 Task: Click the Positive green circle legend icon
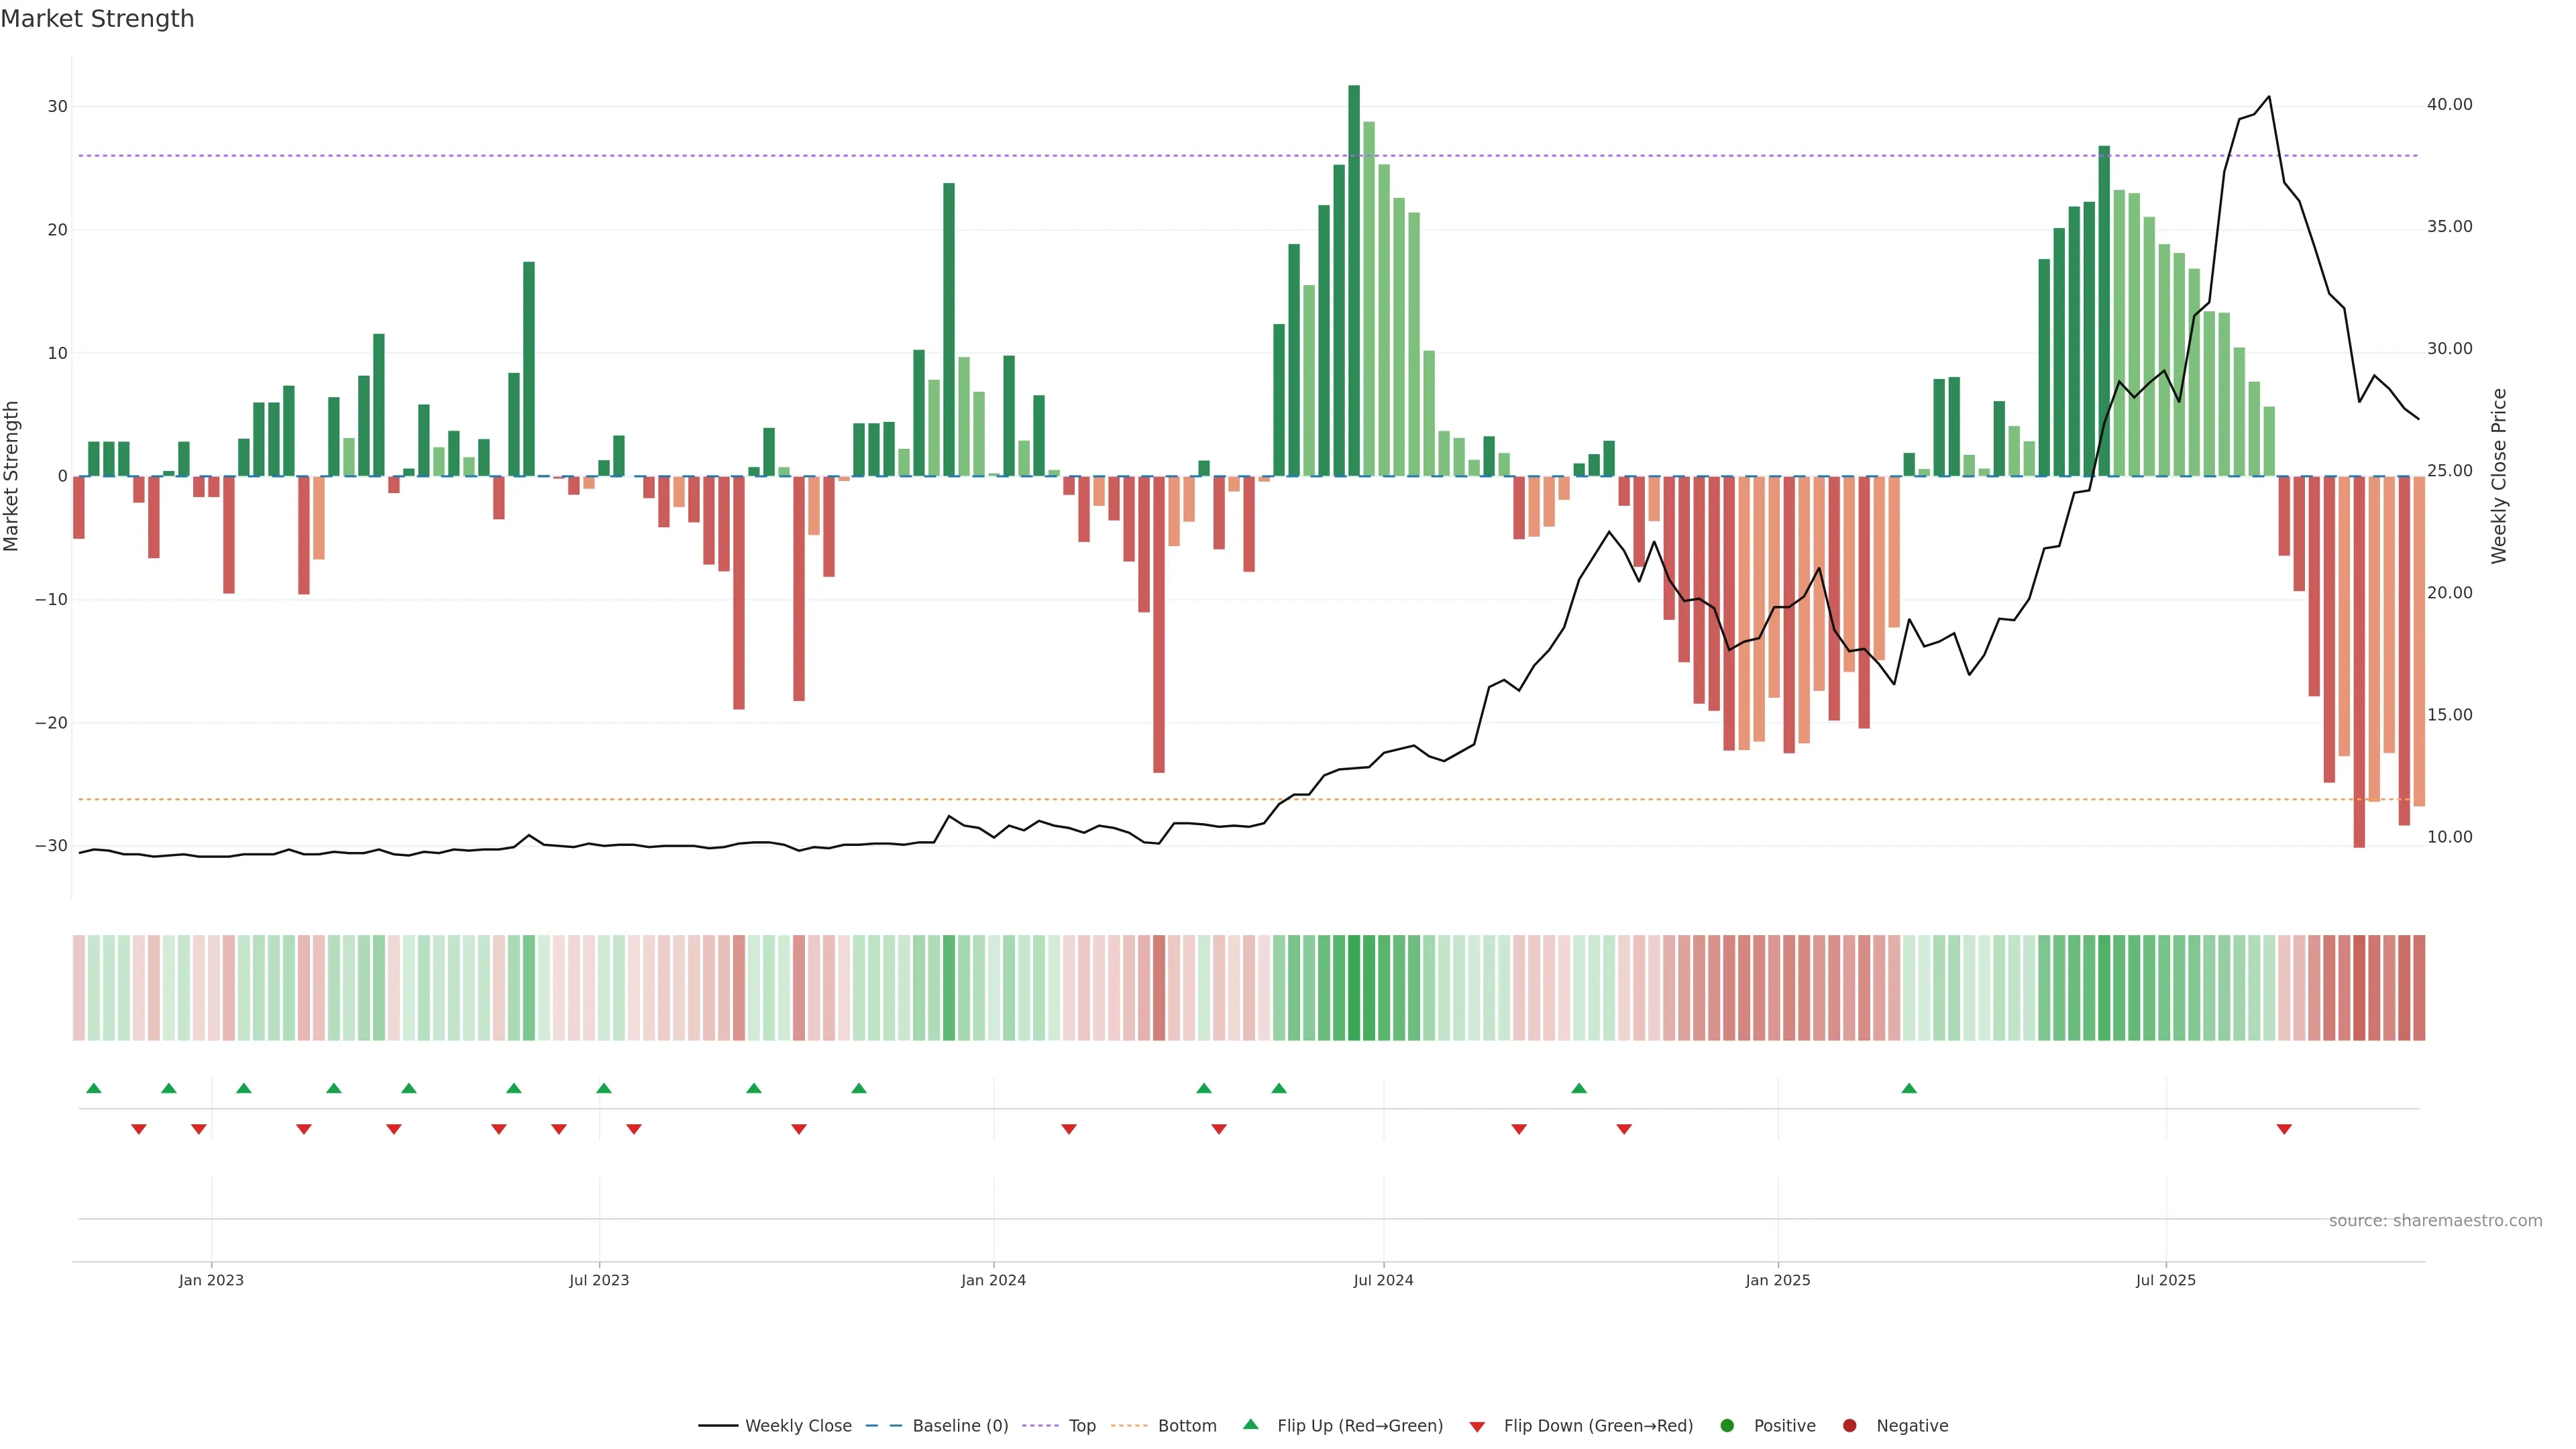click(1727, 1425)
